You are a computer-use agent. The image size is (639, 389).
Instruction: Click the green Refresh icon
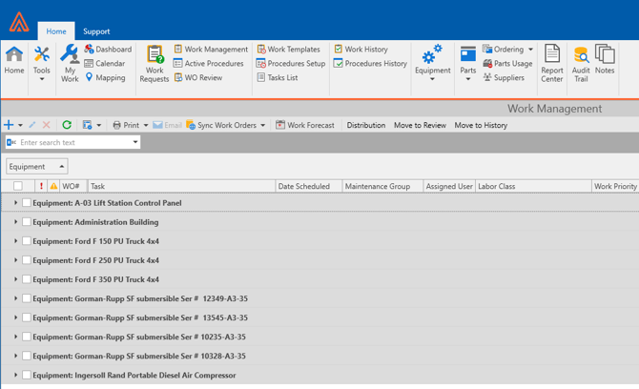click(67, 125)
